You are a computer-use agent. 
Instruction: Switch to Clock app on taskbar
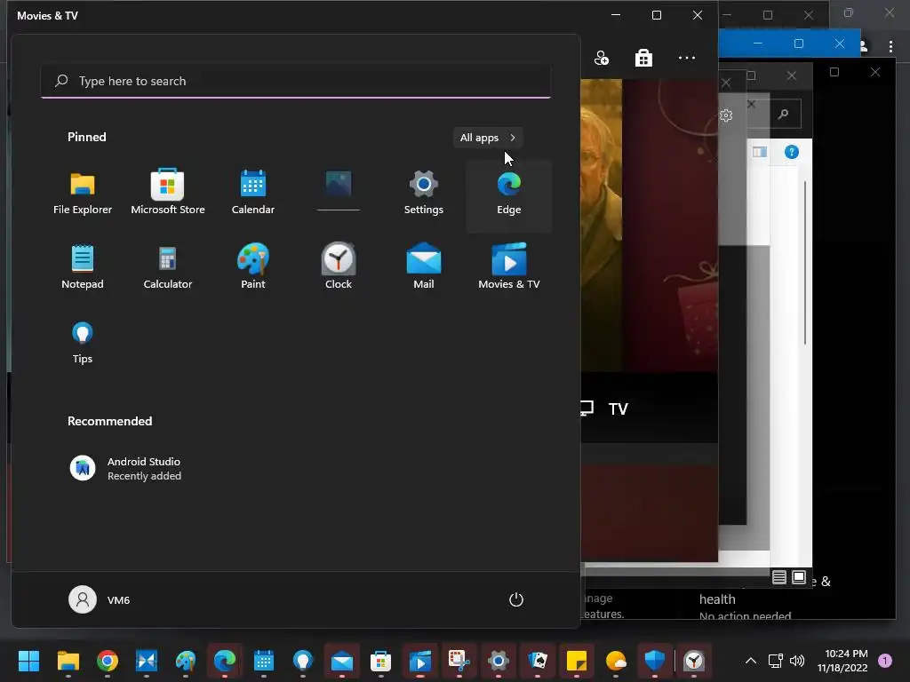click(694, 661)
